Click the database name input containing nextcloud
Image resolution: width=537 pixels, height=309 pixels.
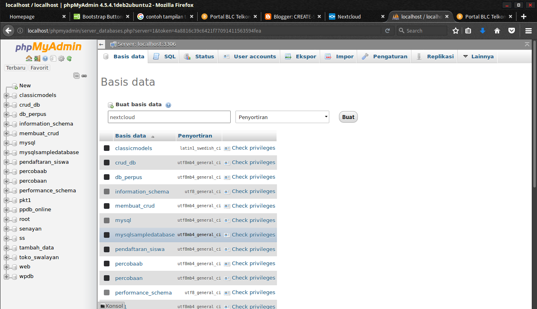(x=169, y=117)
